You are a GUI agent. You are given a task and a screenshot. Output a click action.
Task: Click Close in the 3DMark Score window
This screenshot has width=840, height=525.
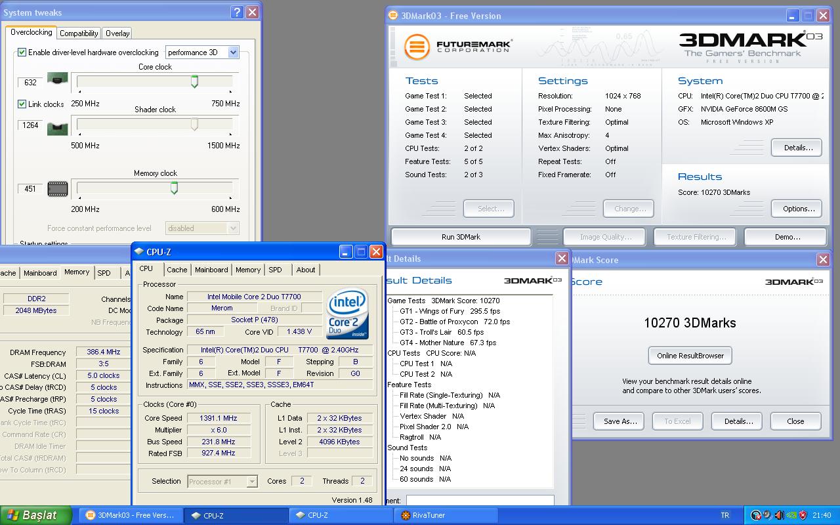click(x=795, y=421)
